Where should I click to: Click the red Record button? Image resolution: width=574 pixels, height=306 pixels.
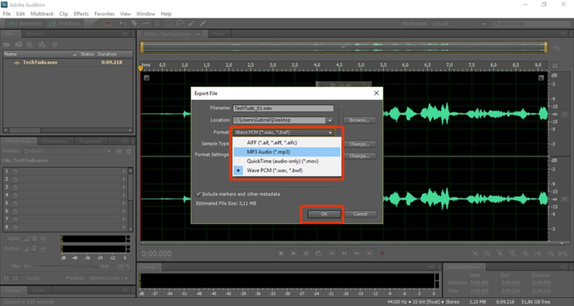pyautogui.click(x=383, y=253)
